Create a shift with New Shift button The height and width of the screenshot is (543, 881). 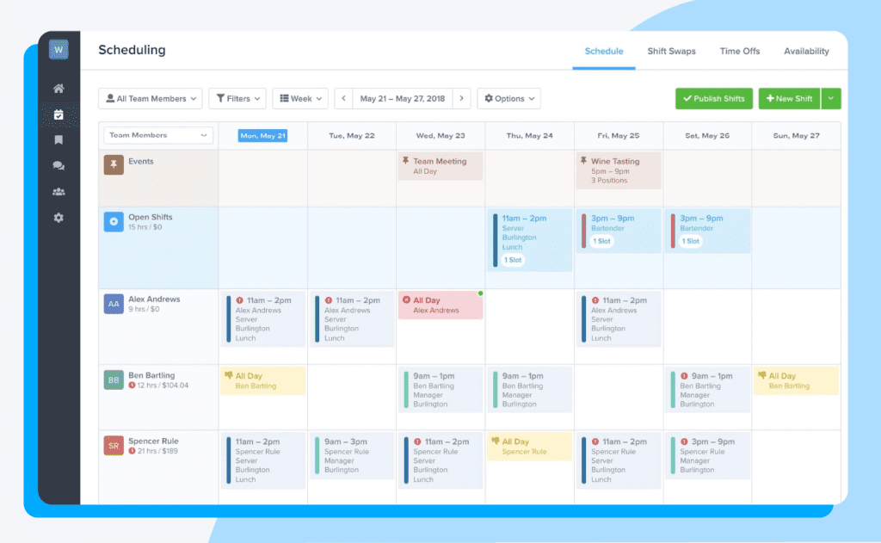pyautogui.click(x=789, y=98)
